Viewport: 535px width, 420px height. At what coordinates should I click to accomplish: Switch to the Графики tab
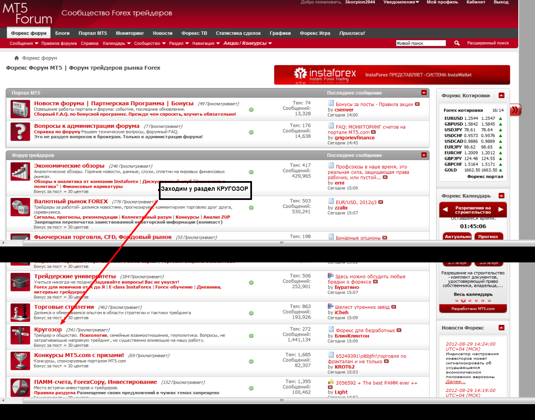[280, 33]
